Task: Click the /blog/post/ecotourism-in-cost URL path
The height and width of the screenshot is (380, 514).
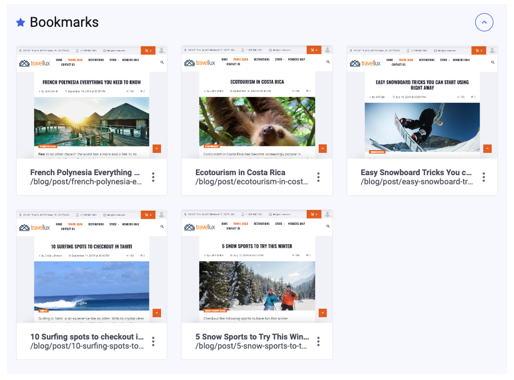Action: [251, 182]
